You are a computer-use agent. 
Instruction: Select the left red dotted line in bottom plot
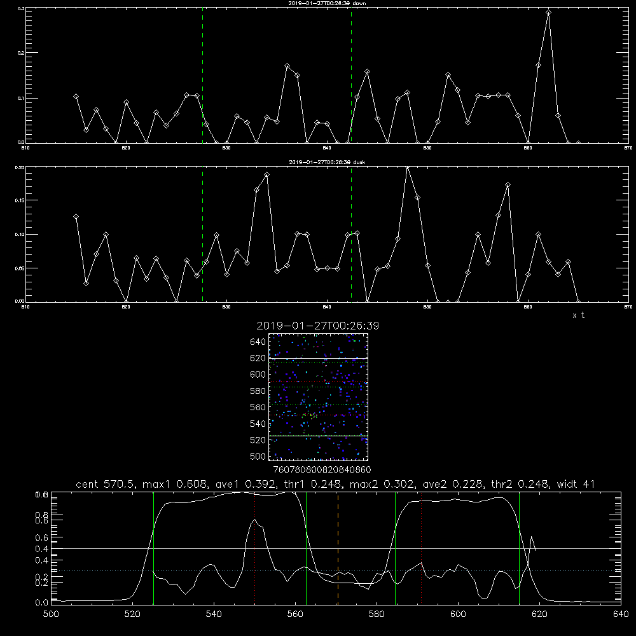click(x=255, y=548)
